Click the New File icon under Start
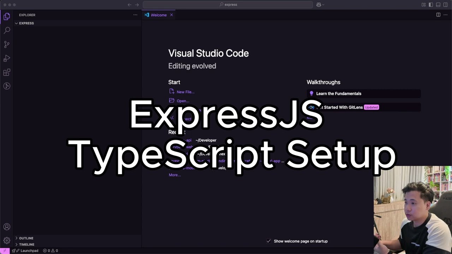The image size is (452, 254). (x=172, y=91)
